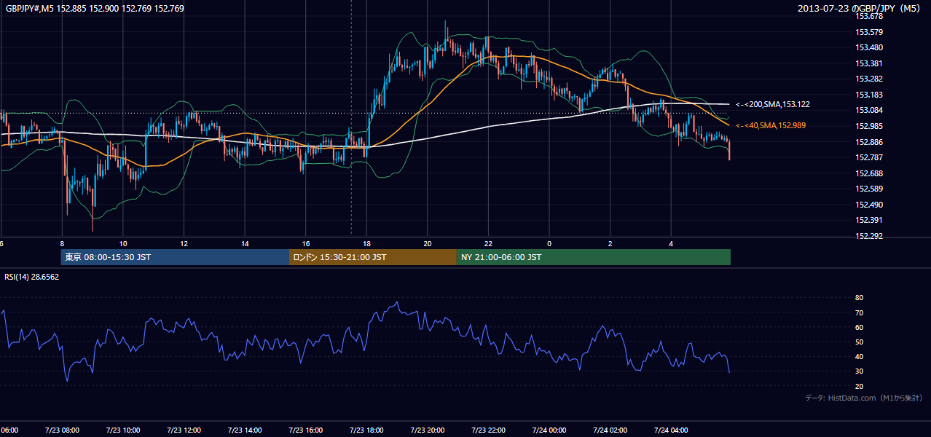This screenshot has width=931, height=437.
Task: Click the 153.480 price axis label
Action: coord(870,47)
